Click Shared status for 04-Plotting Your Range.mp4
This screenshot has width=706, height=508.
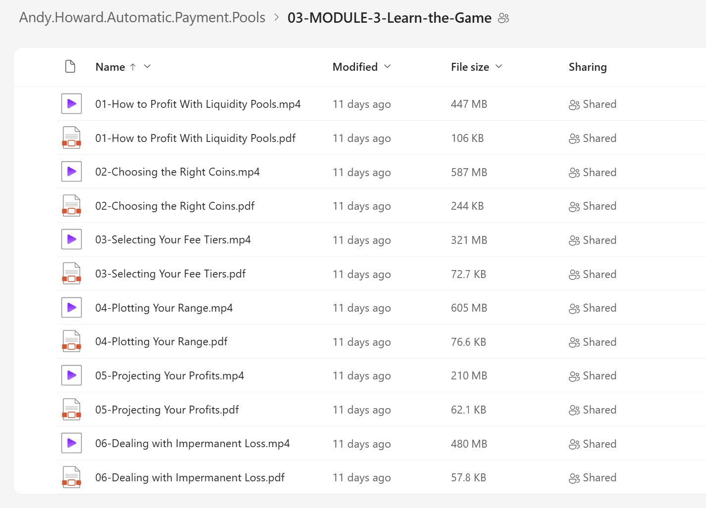pyautogui.click(x=593, y=308)
